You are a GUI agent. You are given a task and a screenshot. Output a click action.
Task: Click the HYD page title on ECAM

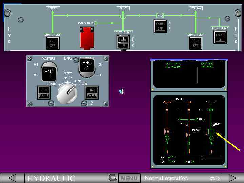(x=178, y=99)
